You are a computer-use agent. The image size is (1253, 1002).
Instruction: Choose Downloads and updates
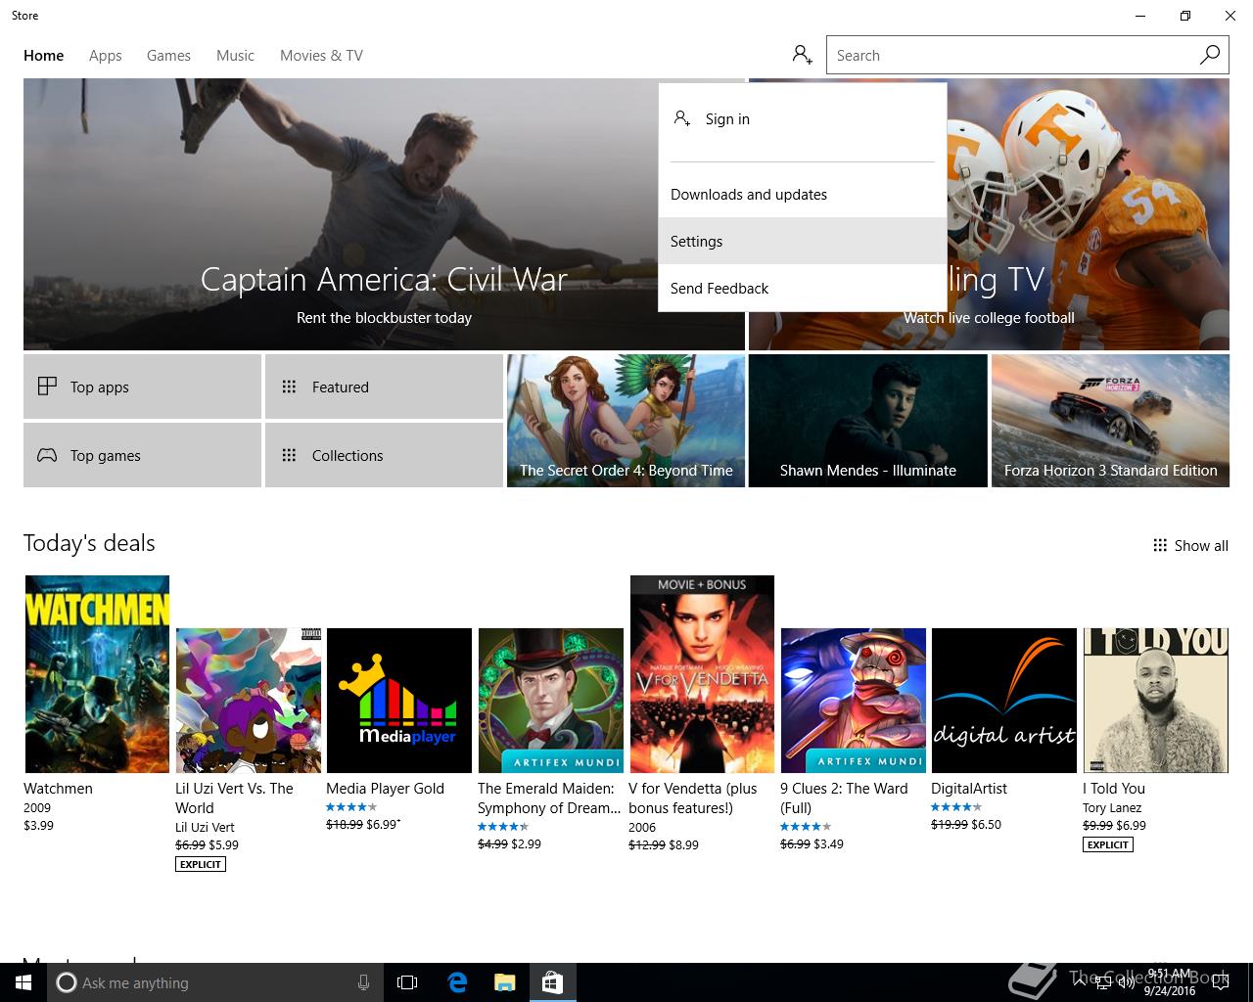[803, 194]
